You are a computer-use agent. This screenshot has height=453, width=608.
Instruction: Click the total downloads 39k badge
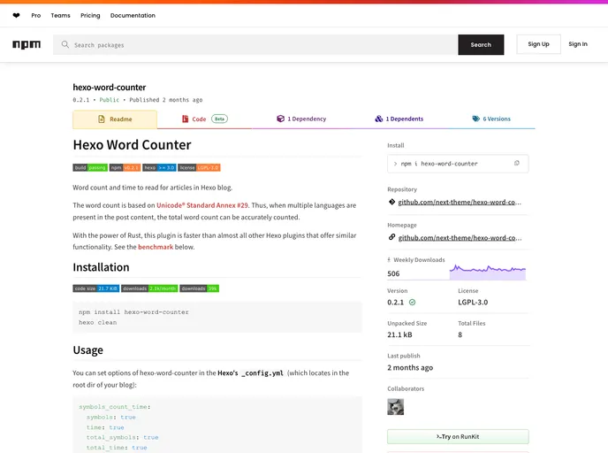[200, 288]
